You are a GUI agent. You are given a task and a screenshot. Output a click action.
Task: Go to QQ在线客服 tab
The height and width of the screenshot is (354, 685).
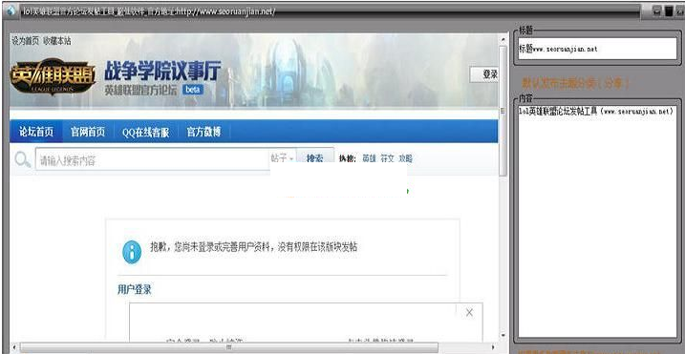[145, 133]
